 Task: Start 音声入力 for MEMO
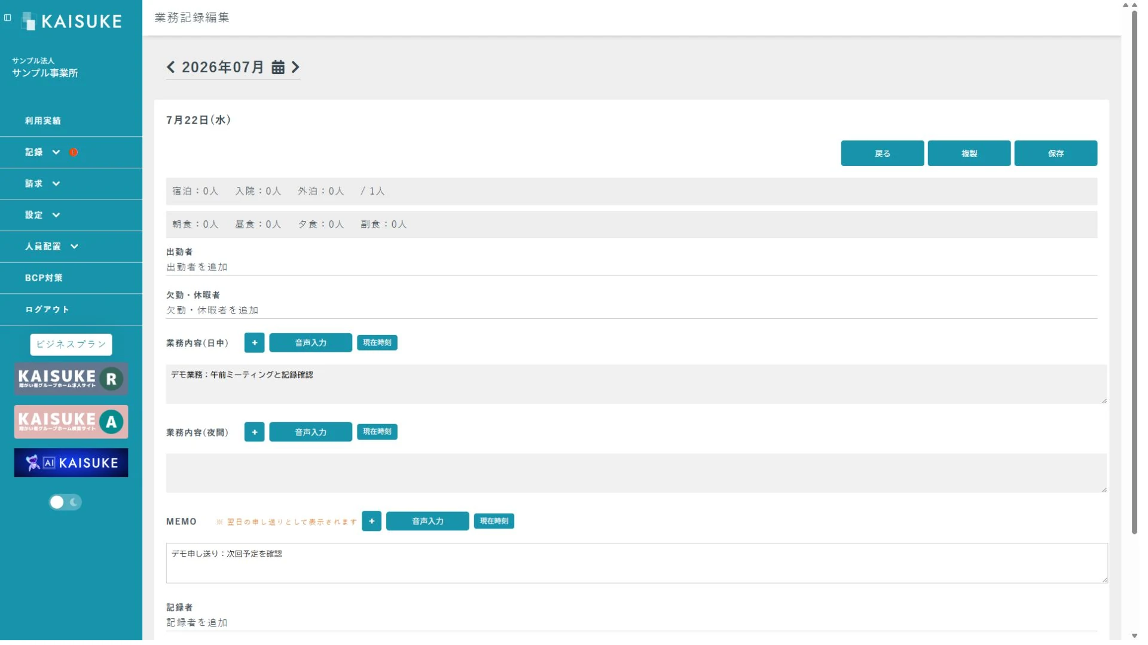(x=428, y=521)
